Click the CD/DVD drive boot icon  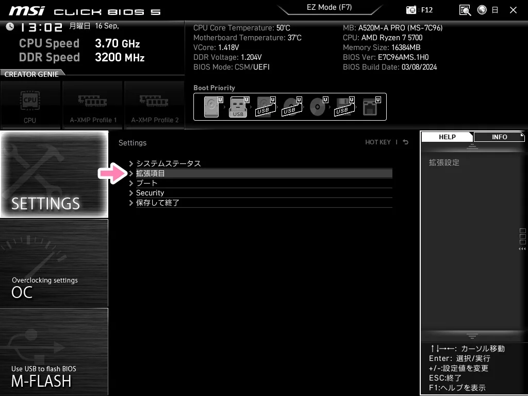click(x=317, y=106)
